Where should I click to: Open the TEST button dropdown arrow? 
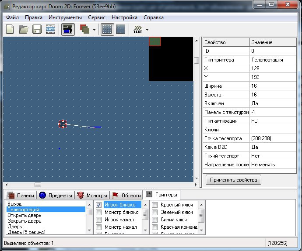[x=147, y=30]
